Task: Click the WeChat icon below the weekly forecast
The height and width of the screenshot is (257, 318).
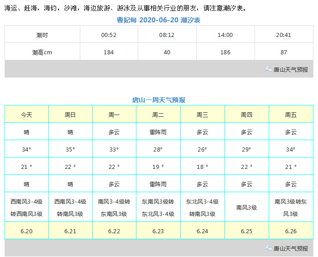Action: [269, 248]
